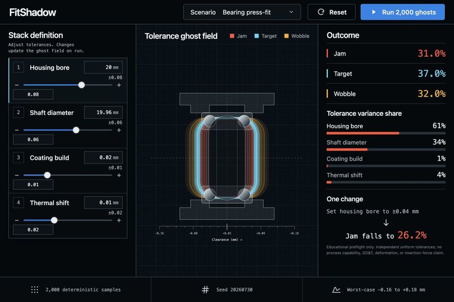Image resolution: width=454 pixels, height=302 pixels.
Task: Click Thermal shift variance share bar
Action: pos(386,182)
